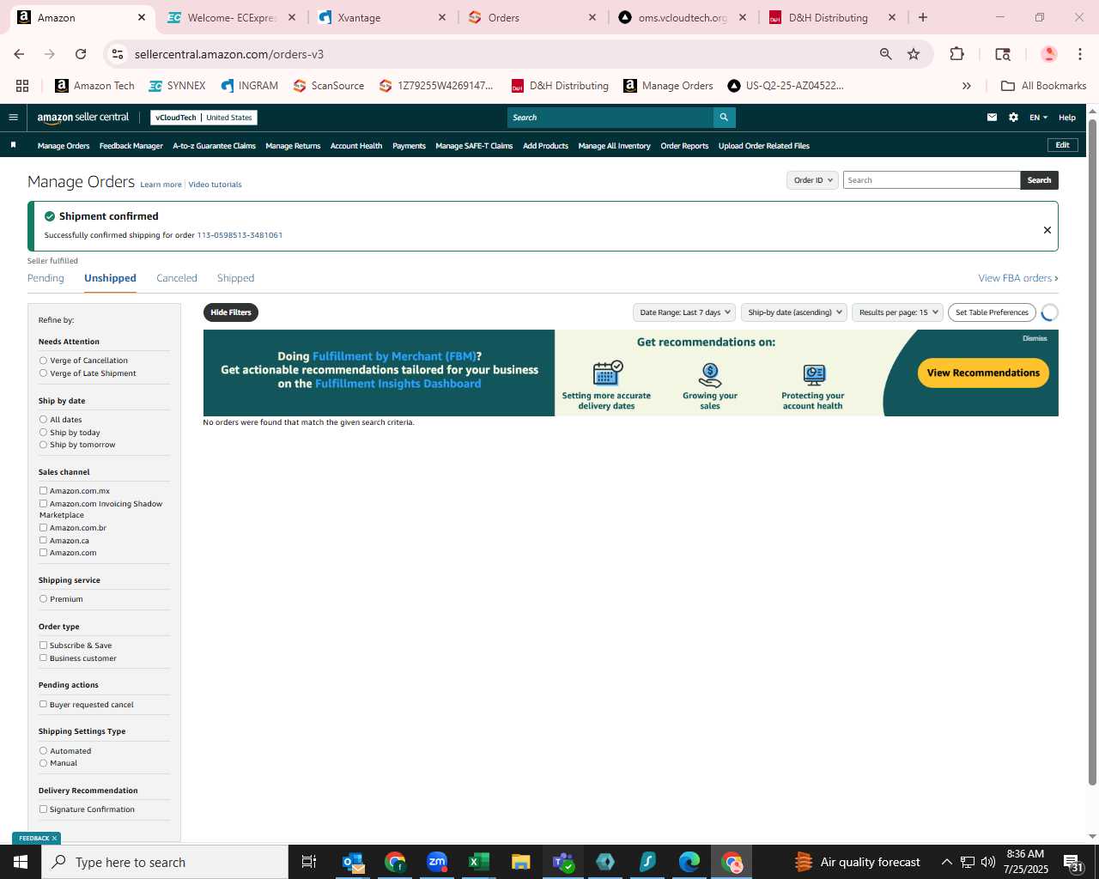Open the Seller Central hamburger menu

pyautogui.click(x=13, y=118)
